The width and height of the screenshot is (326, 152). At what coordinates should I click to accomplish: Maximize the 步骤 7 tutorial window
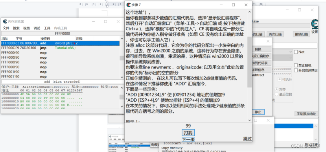coord(234,5)
